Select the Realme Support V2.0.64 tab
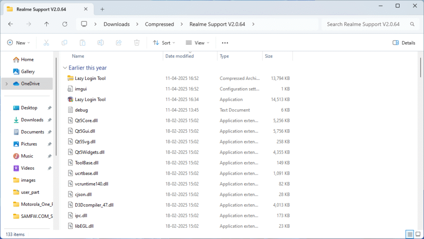Image resolution: width=424 pixels, height=239 pixels. (48, 9)
